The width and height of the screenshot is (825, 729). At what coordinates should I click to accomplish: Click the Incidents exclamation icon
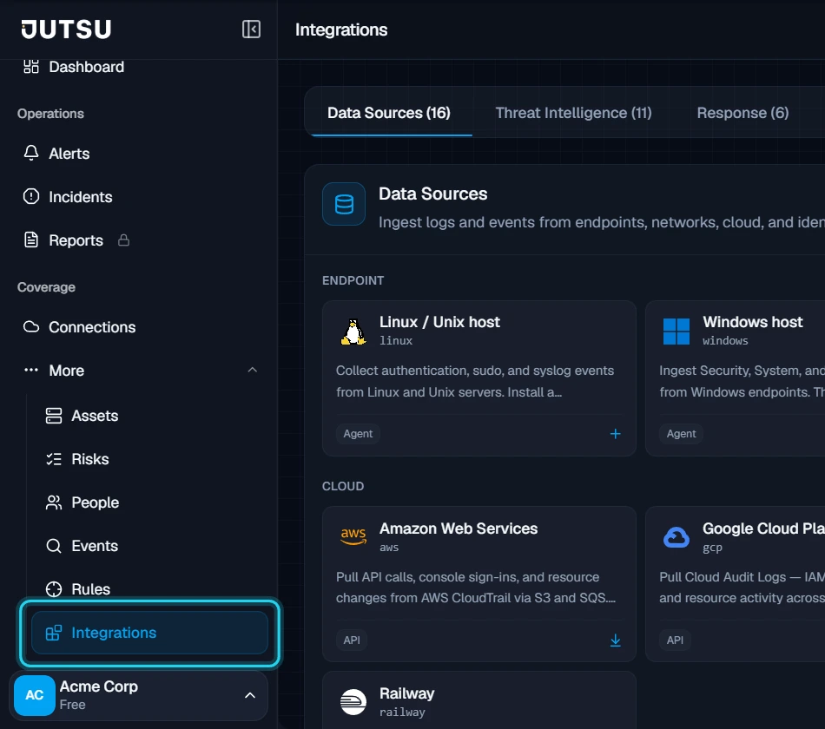[31, 197]
